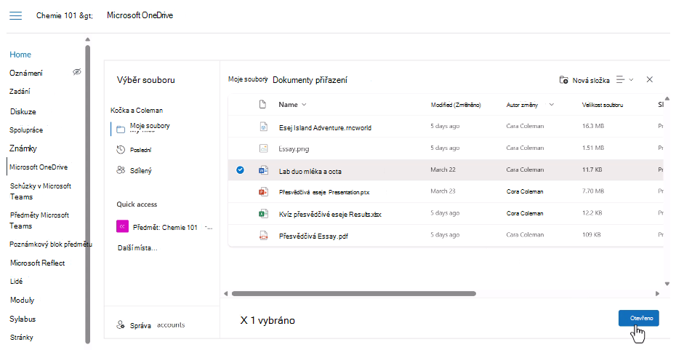Click the Nová složka button label
Image resolution: width=676 pixels, height=350 pixels.
click(591, 80)
